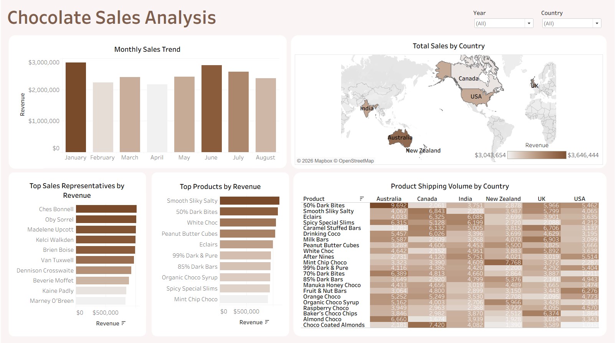The height and width of the screenshot is (343, 616).
Task: Select the August sales bar
Action: pyautogui.click(x=266, y=115)
